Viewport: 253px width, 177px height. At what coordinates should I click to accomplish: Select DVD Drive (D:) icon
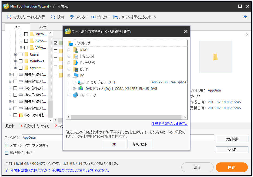coord(81,88)
